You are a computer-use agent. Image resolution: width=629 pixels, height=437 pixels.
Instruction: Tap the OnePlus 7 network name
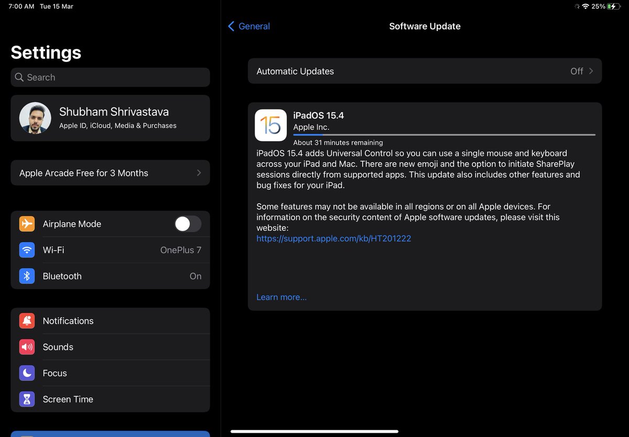pyautogui.click(x=181, y=250)
